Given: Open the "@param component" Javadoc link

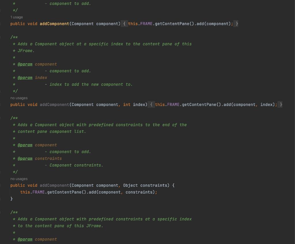Looking at the screenshot, I should 25,64.
